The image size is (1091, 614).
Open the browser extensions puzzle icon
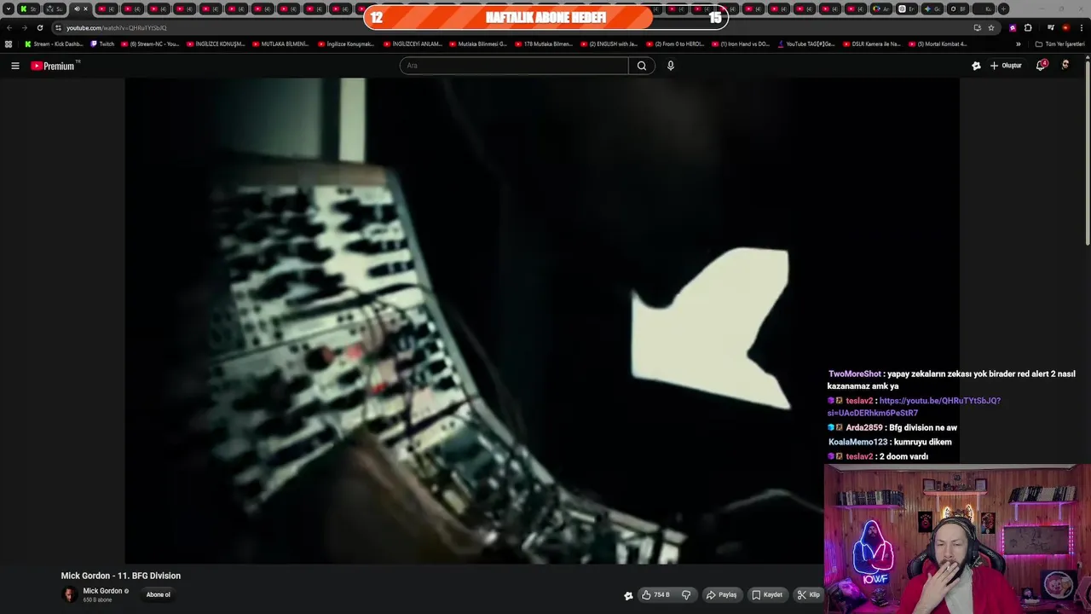tap(1028, 27)
